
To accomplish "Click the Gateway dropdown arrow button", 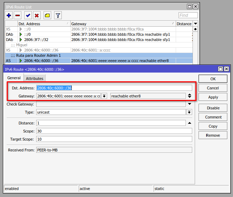I will tap(104, 96).
